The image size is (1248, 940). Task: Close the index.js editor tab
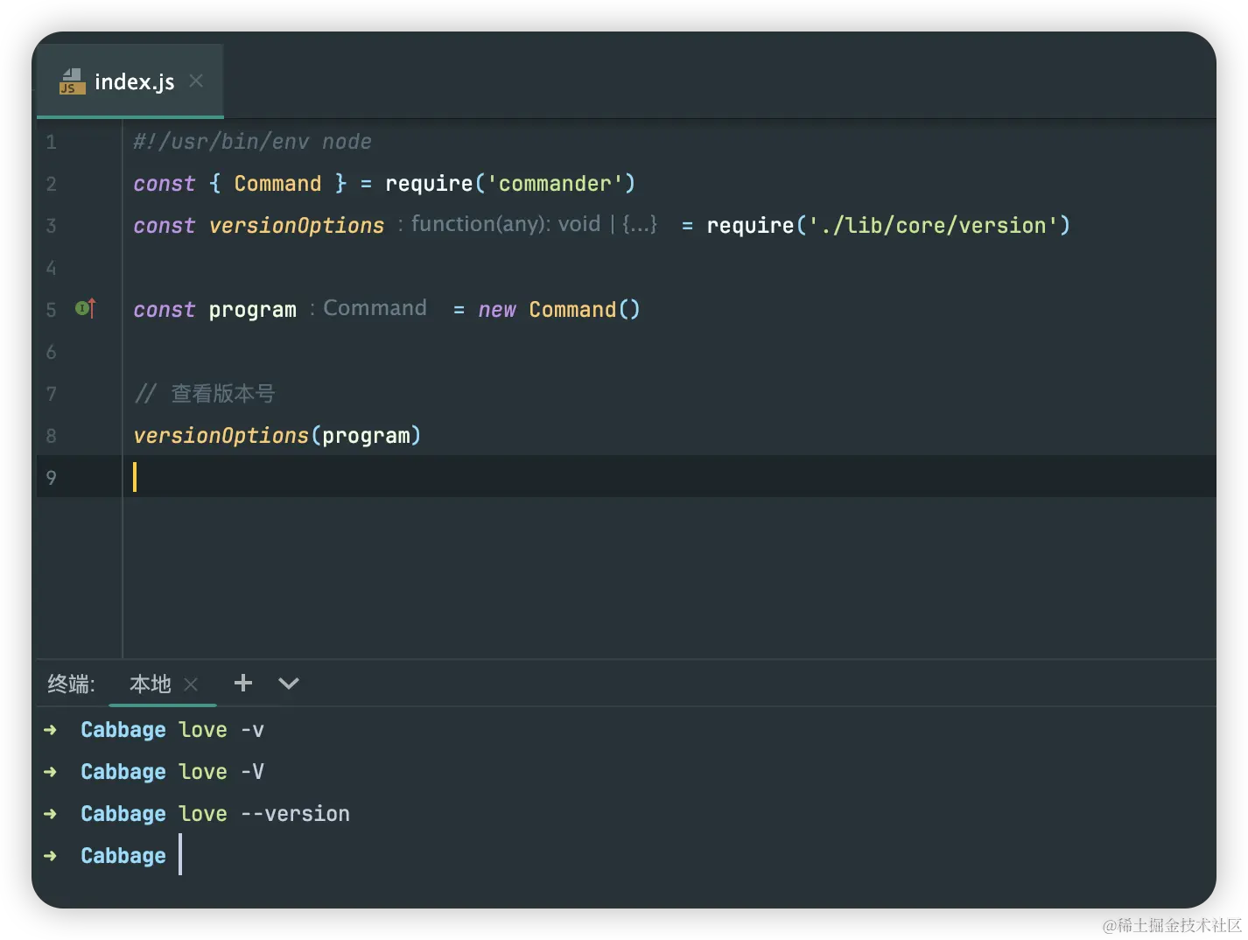pyautogui.click(x=196, y=81)
